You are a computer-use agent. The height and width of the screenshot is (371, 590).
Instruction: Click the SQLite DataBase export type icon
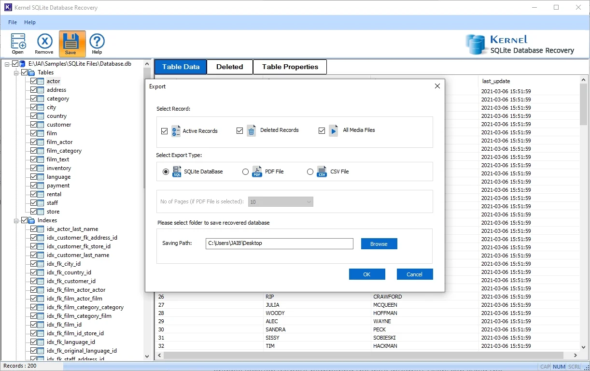coord(177,171)
